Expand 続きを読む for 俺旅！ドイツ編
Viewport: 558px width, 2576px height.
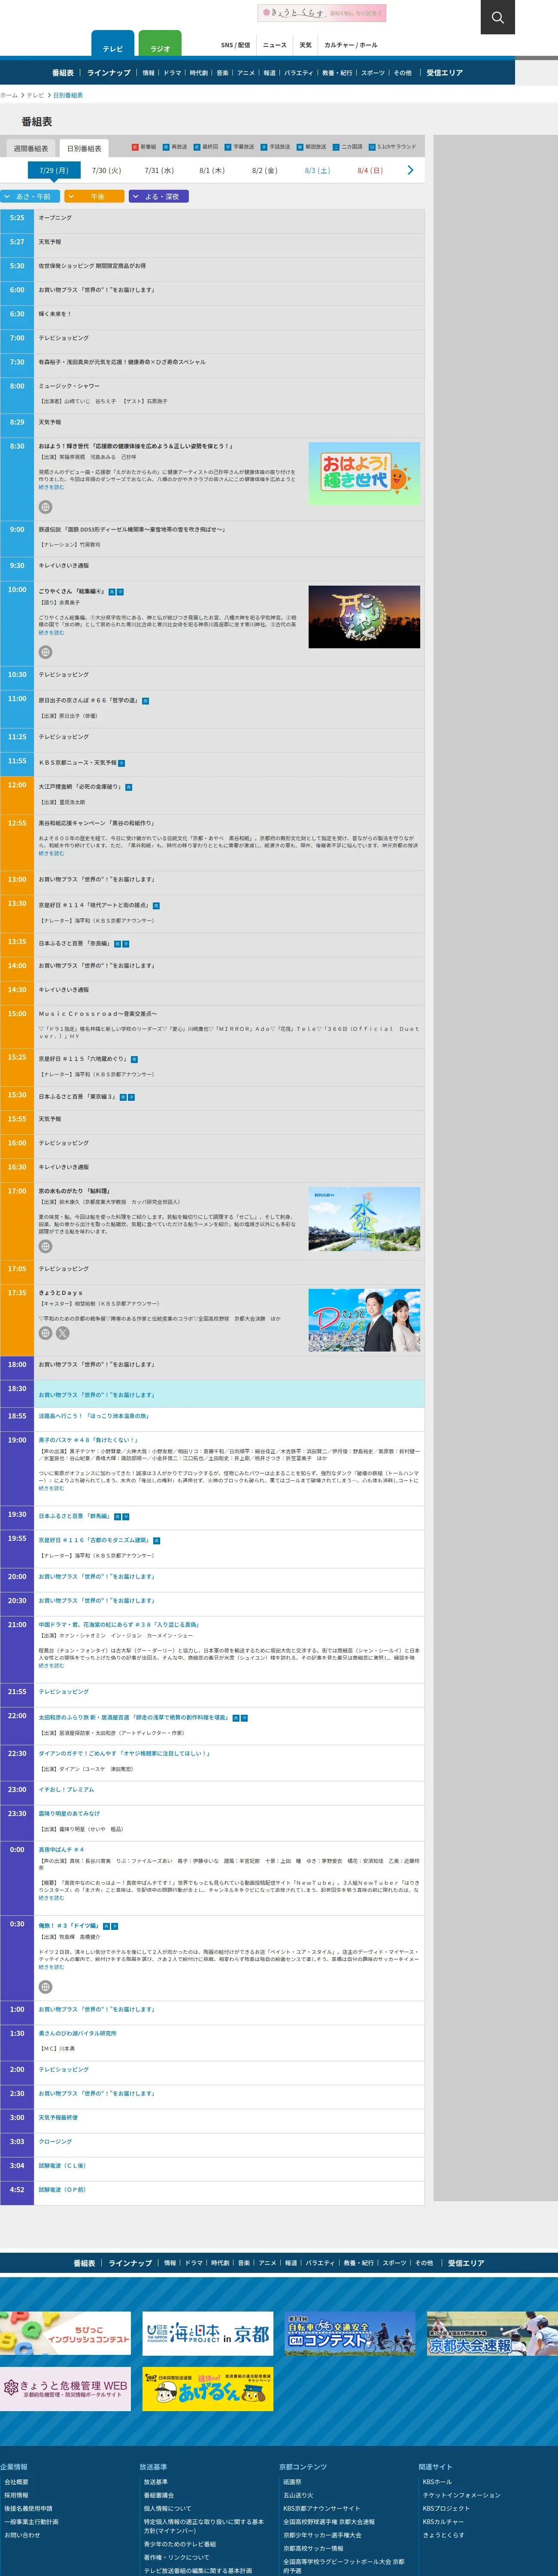51,1967
